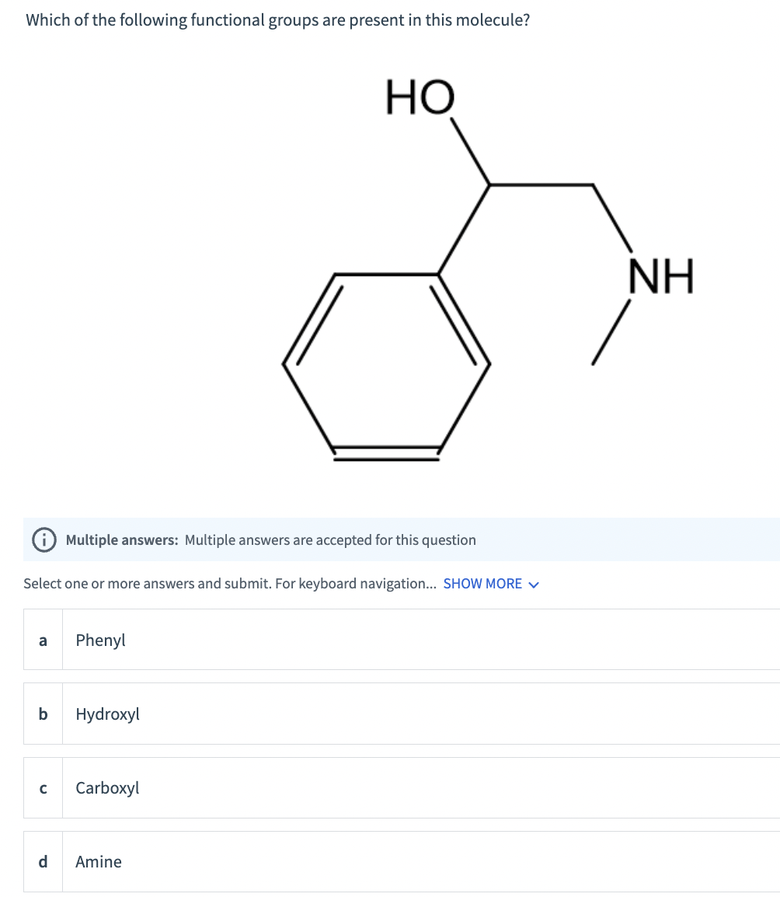Click the info icon beside Multiple answers
This screenshot has height=897, width=780.
[x=44, y=540]
